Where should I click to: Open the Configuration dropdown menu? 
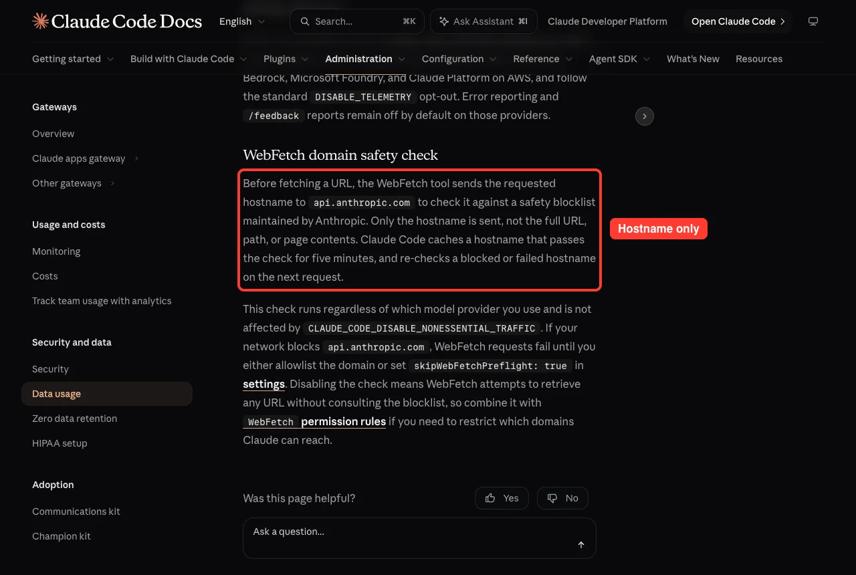(x=459, y=59)
